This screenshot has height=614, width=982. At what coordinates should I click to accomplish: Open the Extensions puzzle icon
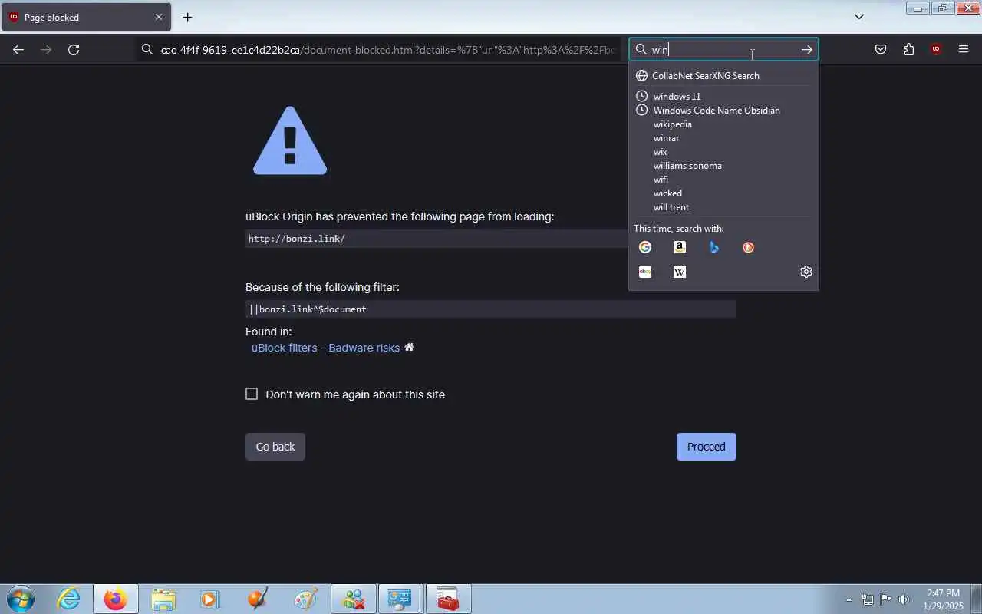tap(908, 49)
